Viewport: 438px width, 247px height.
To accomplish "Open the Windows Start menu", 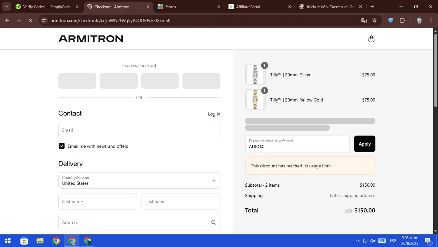I will [8, 241].
